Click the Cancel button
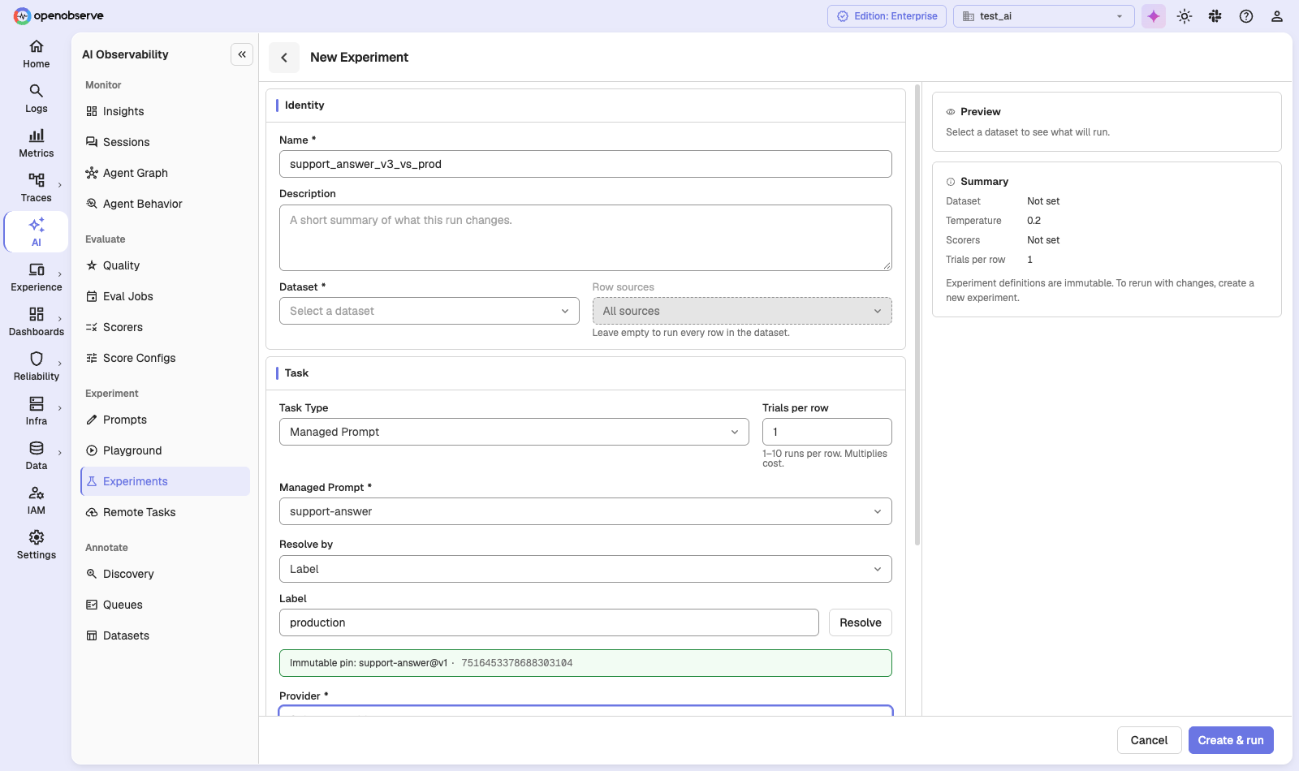The image size is (1299, 771). [x=1149, y=740]
